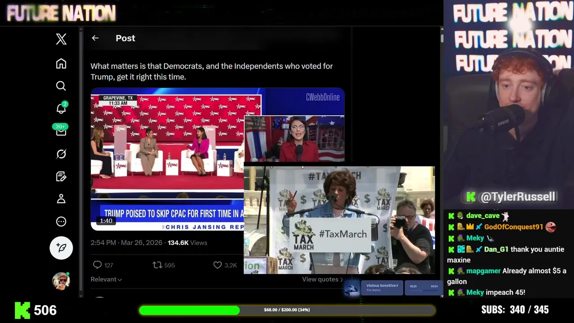Open the Grok icon in sidebar

61,154
